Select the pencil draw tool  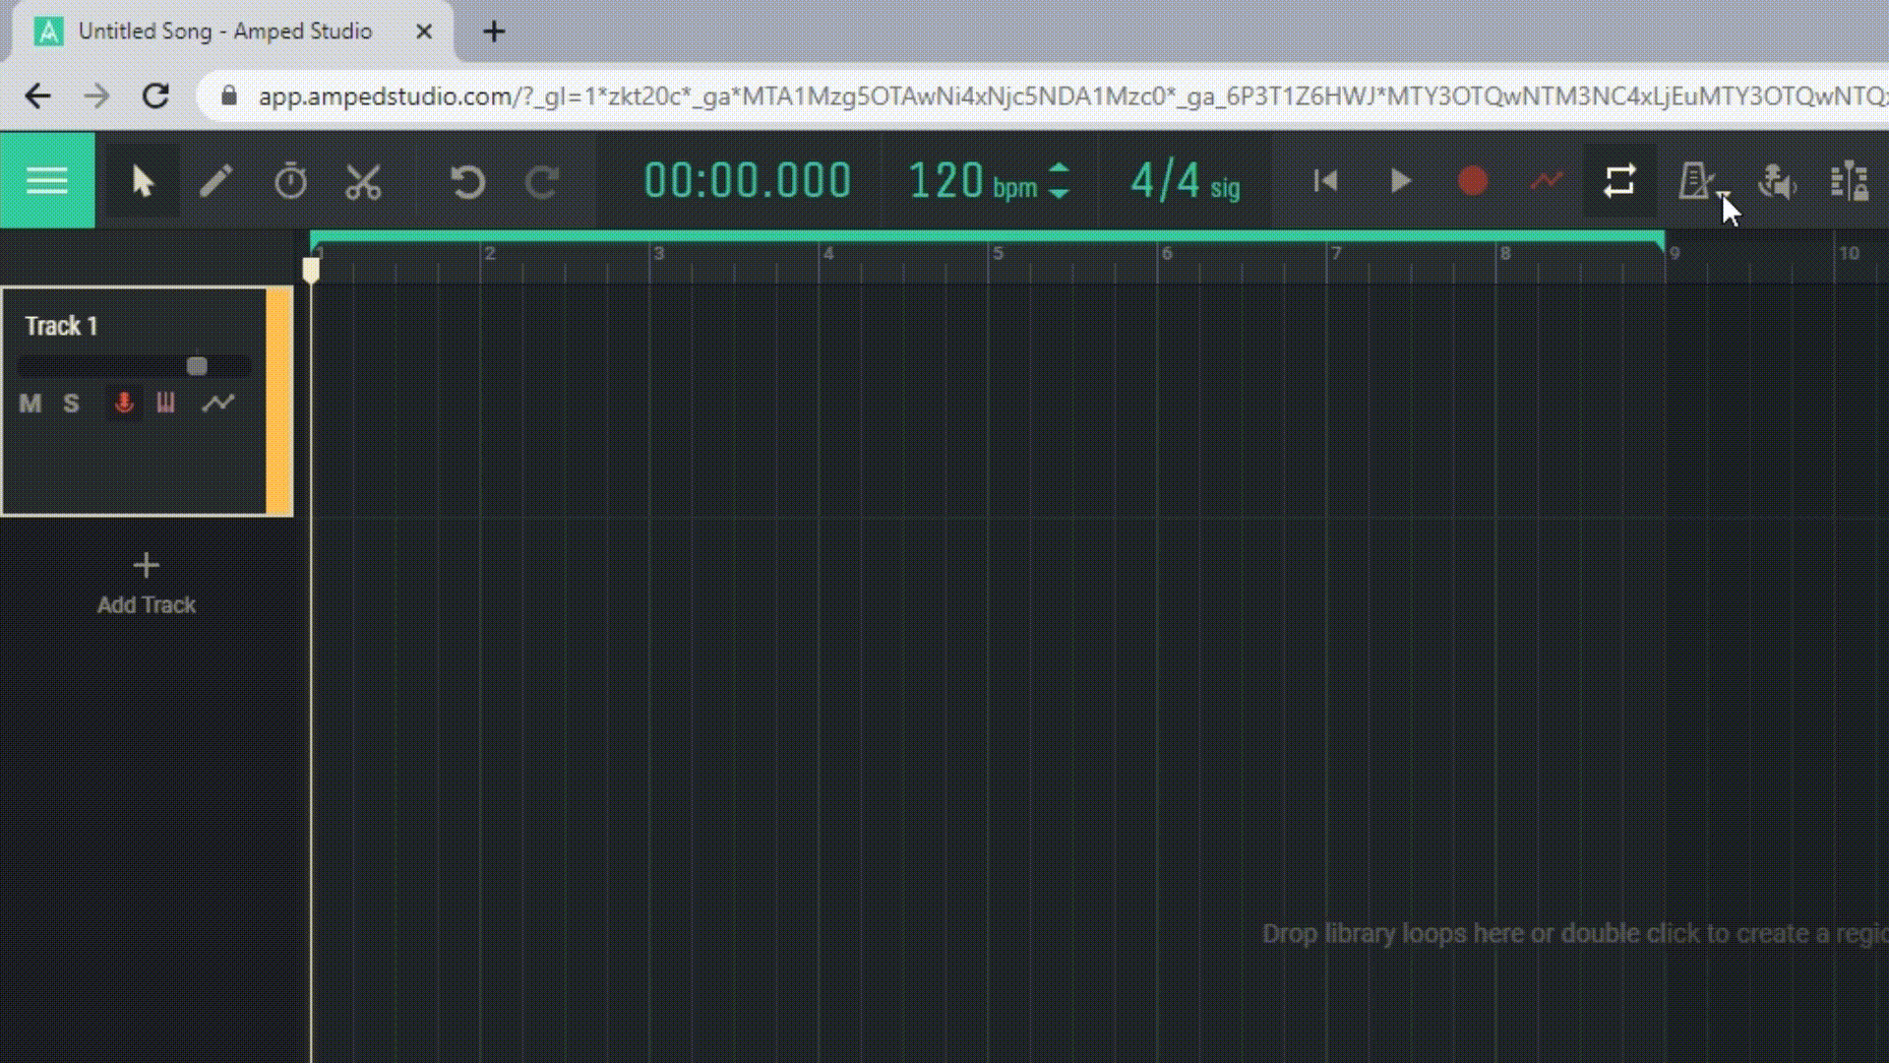click(x=216, y=181)
